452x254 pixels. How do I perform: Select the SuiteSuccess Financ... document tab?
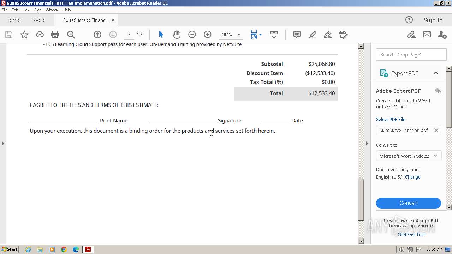point(86,20)
